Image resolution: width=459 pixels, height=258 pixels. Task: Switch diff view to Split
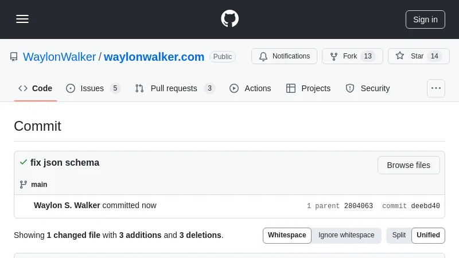pos(399,235)
